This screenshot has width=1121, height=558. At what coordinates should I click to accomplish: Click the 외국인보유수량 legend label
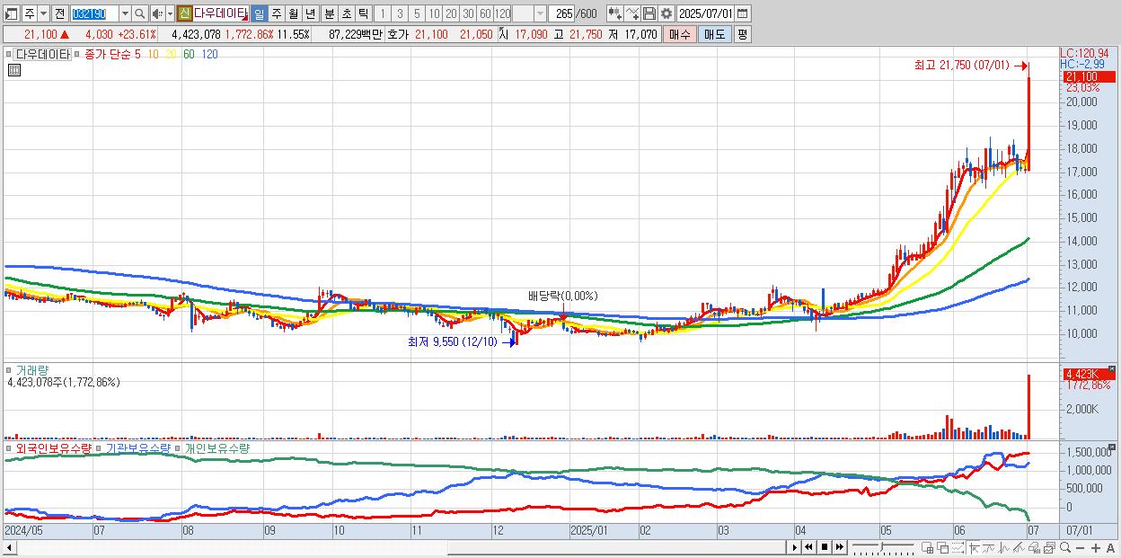[53, 447]
